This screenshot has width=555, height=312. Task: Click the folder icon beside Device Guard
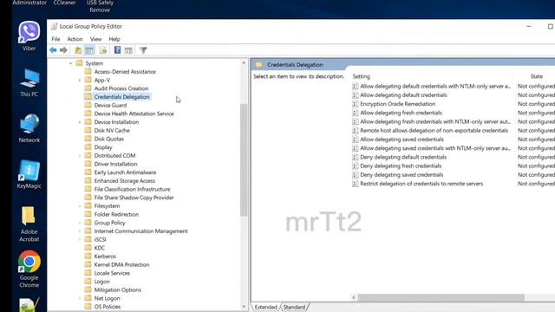(x=88, y=105)
